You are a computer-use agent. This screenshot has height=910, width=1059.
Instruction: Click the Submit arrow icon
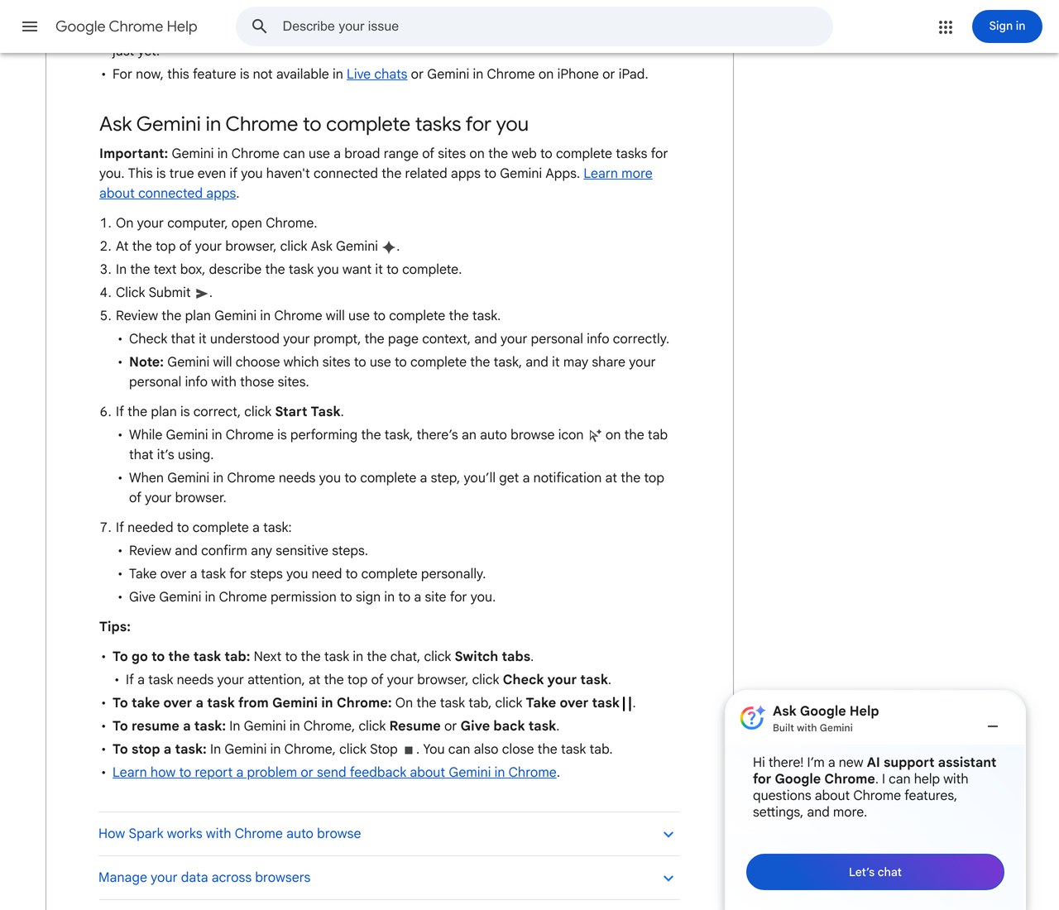pyautogui.click(x=201, y=293)
